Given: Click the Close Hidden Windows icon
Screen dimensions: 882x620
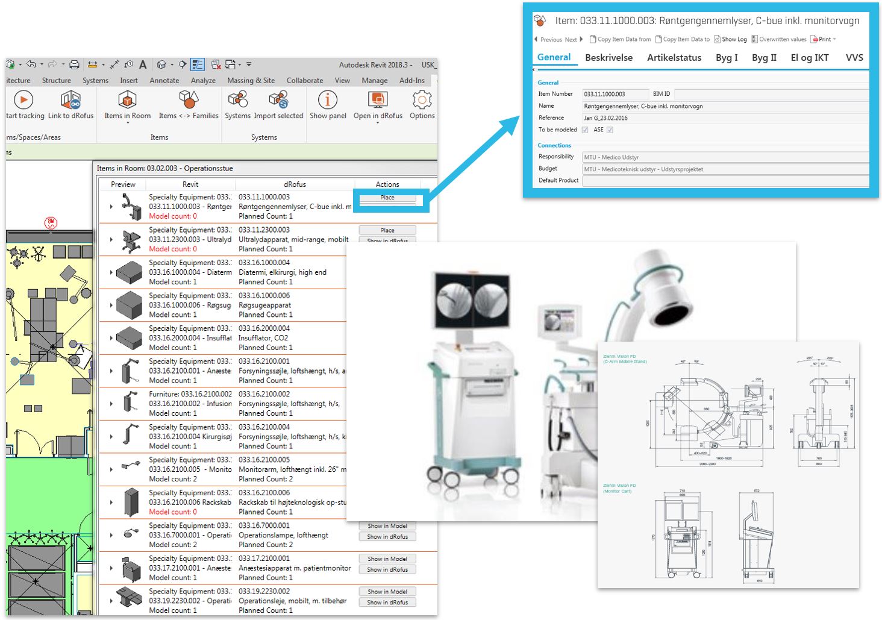Looking at the screenshot, I should click(215, 64).
